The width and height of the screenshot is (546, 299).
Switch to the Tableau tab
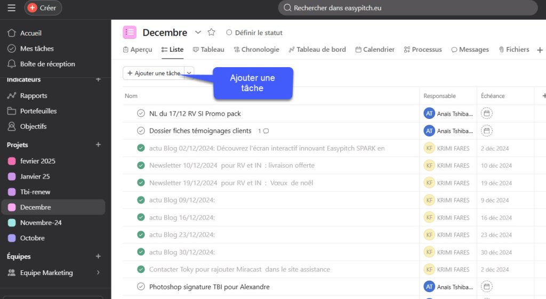pyautogui.click(x=208, y=50)
